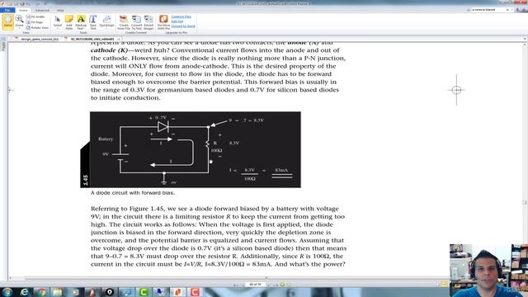Open File Explorer folder on taskbar
The image size is (528, 297).
(x=58, y=292)
